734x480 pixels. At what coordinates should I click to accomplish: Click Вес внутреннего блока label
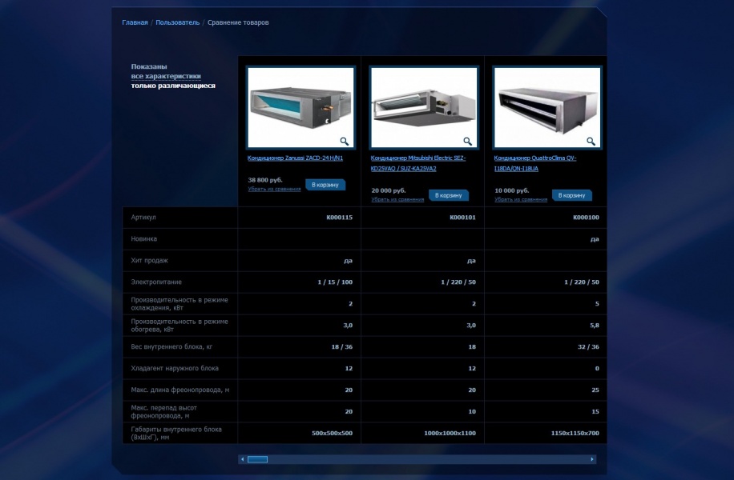[171, 346]
